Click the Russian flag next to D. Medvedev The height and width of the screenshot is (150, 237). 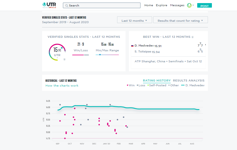[x=132, y=46]
